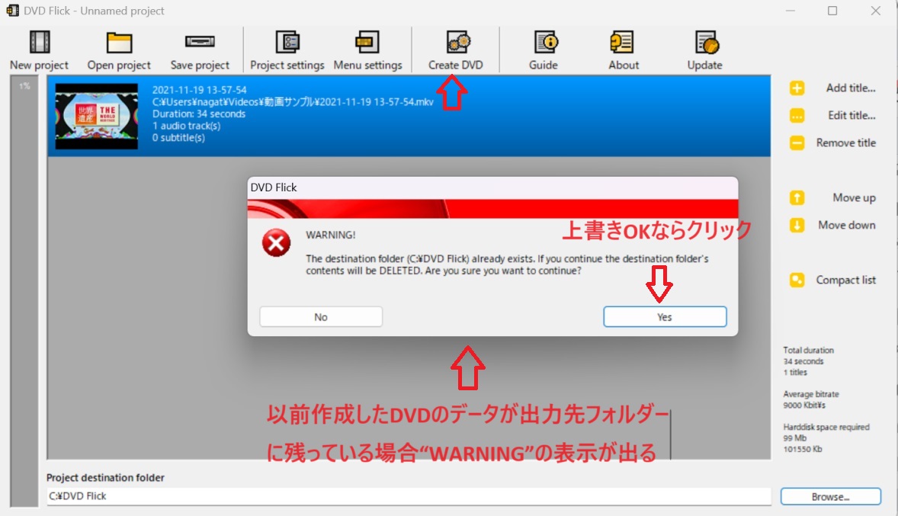The width and height of the screenshot is (898, 516).
Task: Confirm overwrite with Yes button
Action: pos(664,317)
